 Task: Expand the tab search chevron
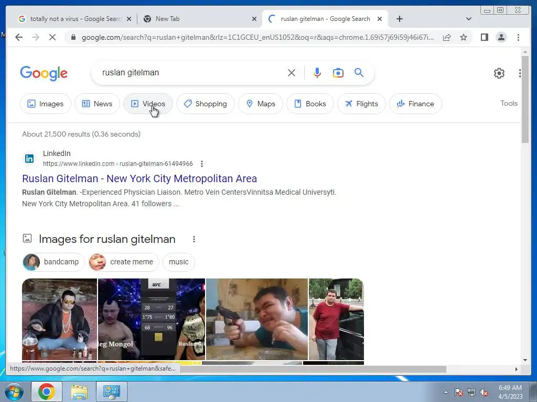[x=468, y=19]
